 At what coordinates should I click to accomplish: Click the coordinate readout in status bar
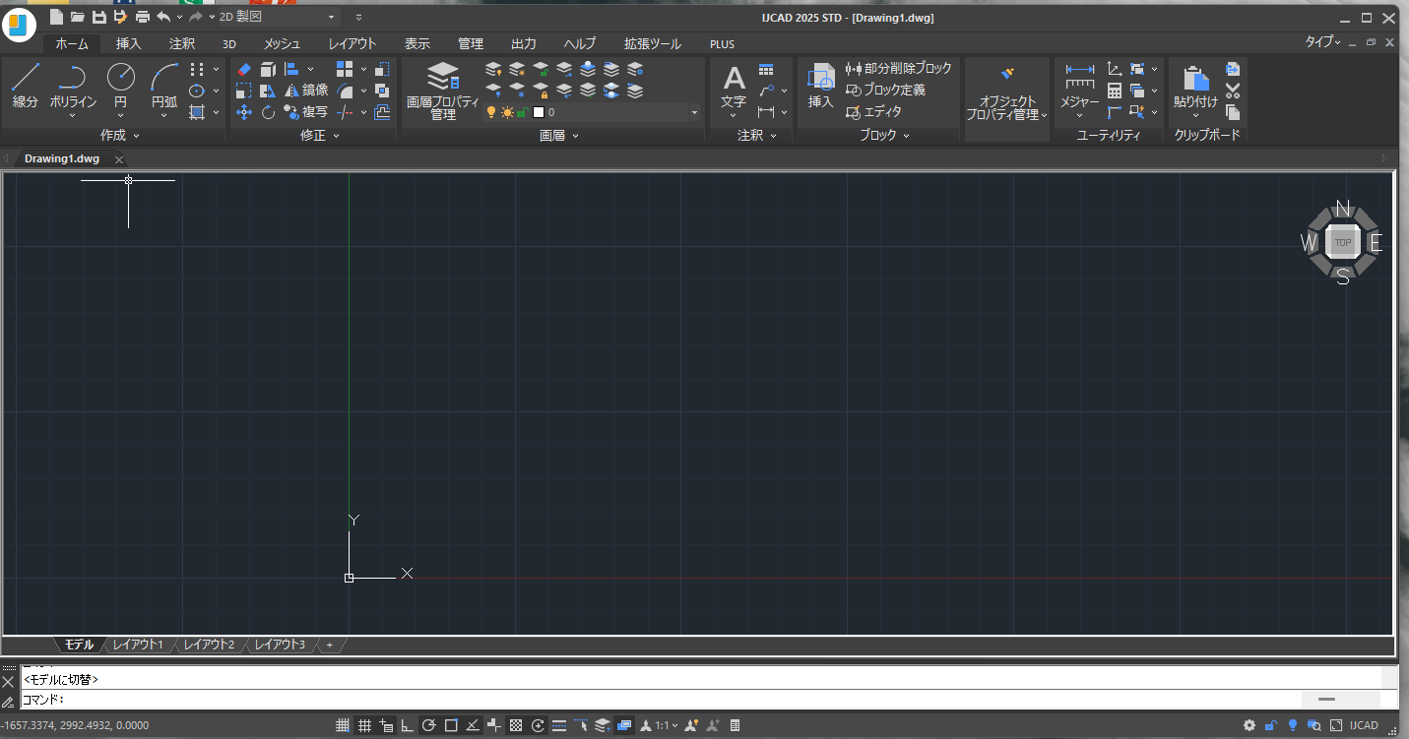pos(76,725)
